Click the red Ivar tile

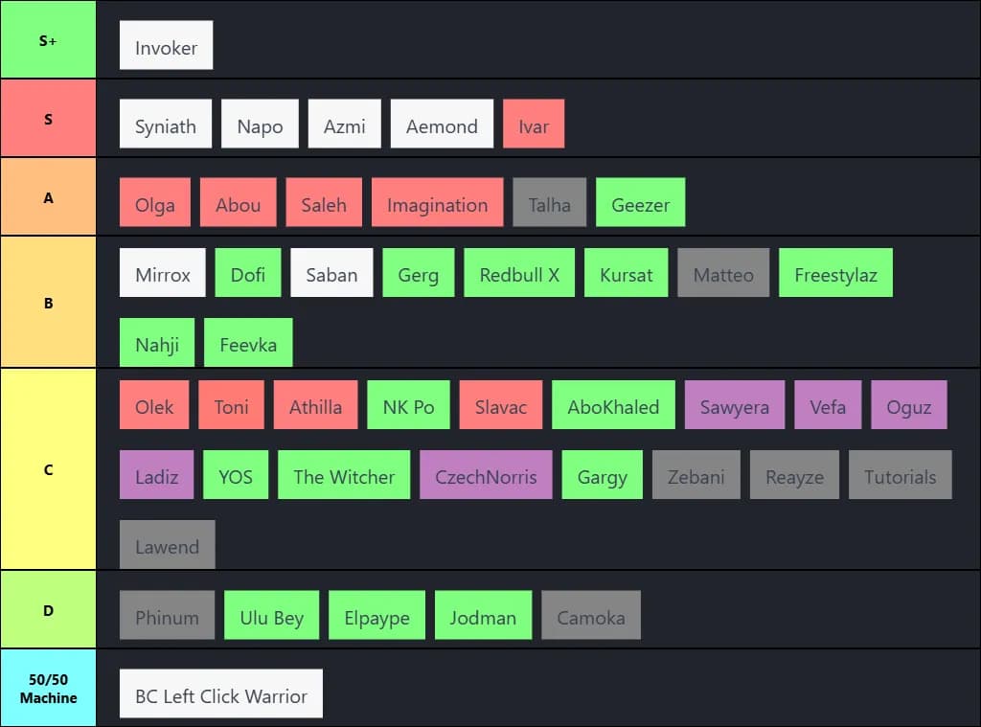click(x=534, y=125)
